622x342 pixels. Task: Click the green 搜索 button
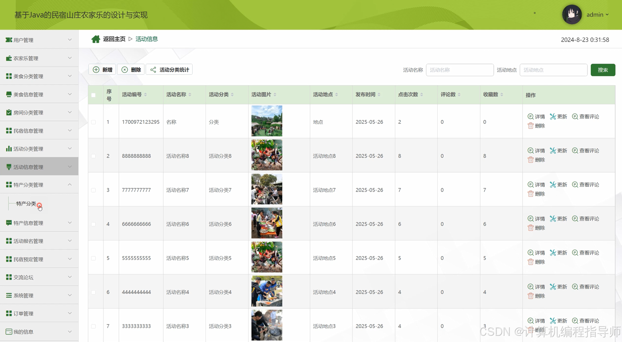click(x=603, y=70)
